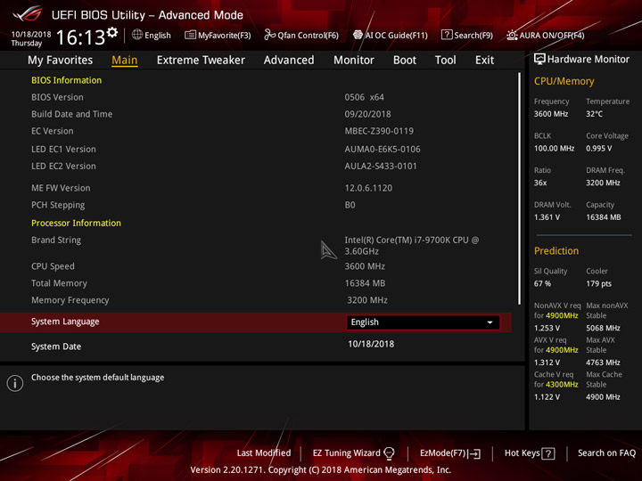Start EZ Tuning Wizard
Viewport: 642px width, 481px height.
346,452
